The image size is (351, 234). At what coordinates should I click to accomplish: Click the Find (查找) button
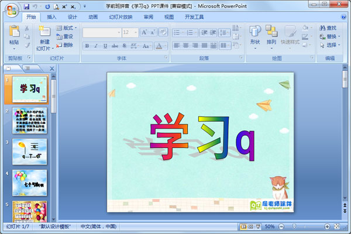(x=328, y=28)
